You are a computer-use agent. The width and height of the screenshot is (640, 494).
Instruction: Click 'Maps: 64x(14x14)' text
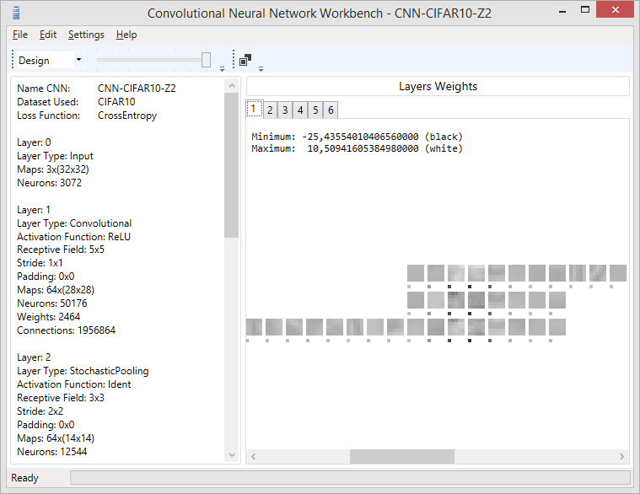(x=56, y=438)
